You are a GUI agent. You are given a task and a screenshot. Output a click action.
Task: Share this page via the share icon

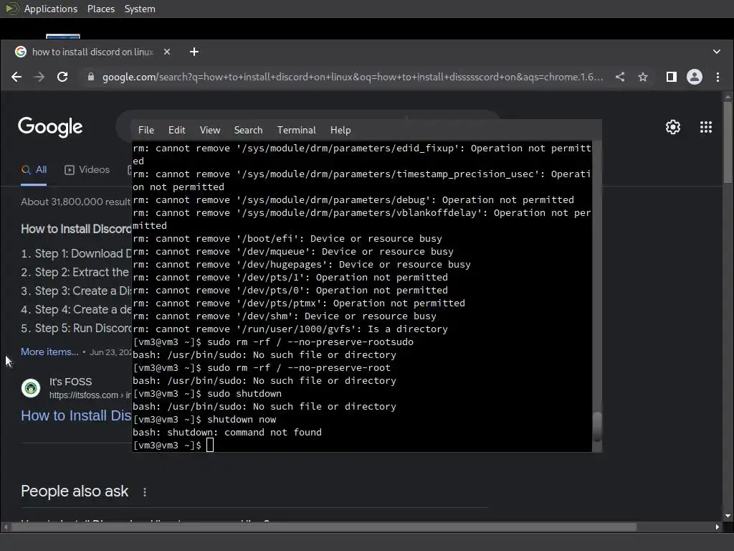620,77
